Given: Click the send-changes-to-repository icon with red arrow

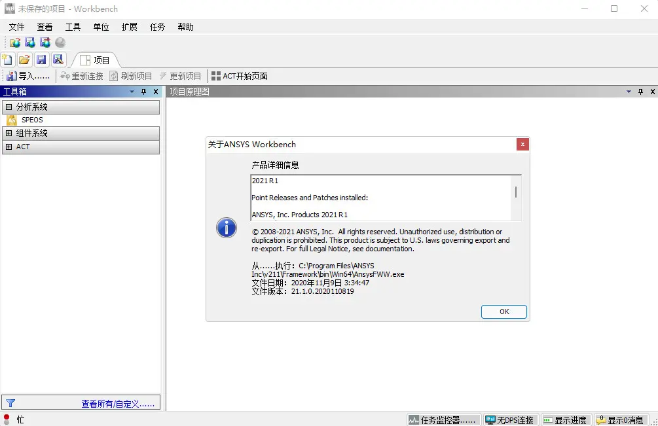Looking at the screenshot, I should [x=45, y=43].
